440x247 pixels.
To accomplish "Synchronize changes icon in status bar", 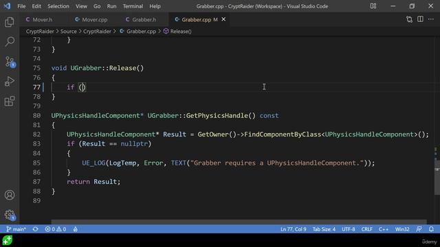I will [35, 229].
